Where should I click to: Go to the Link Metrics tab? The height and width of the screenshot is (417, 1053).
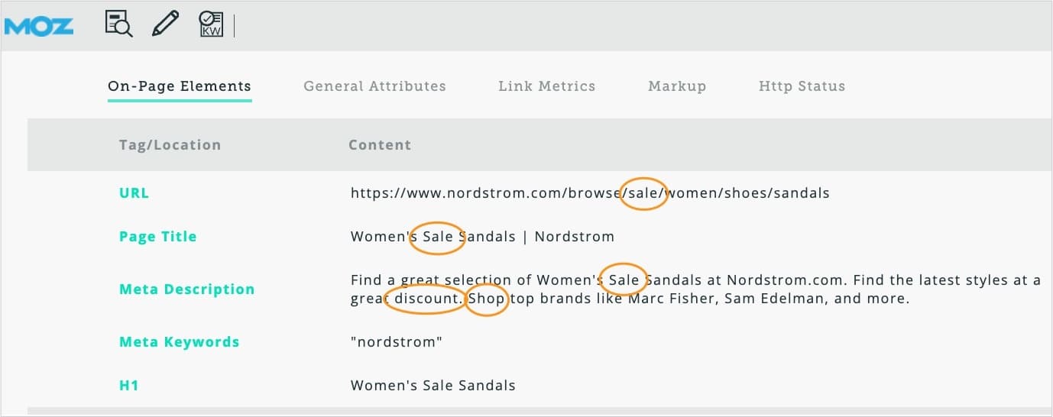tap(546, 86)
